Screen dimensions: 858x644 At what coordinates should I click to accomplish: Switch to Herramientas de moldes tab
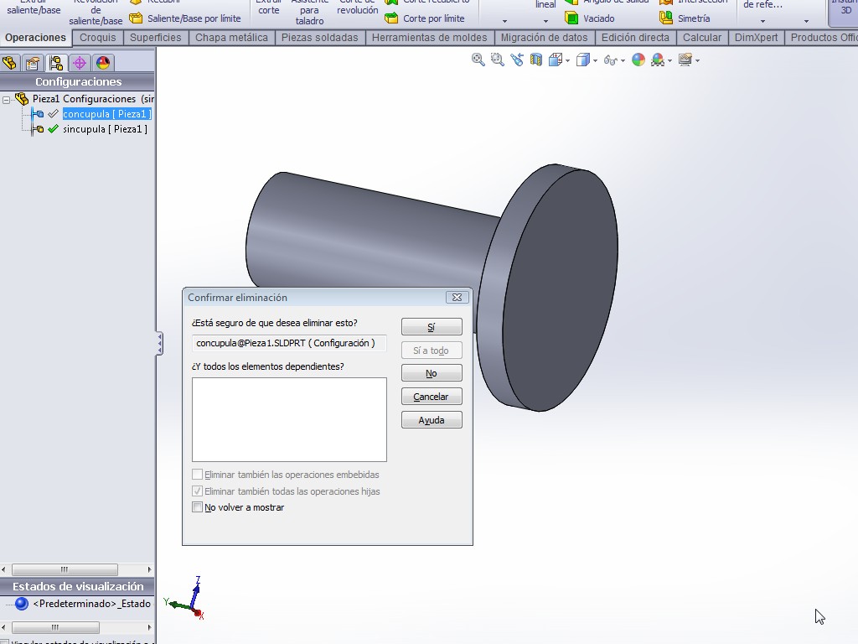[x=430, y=38]
